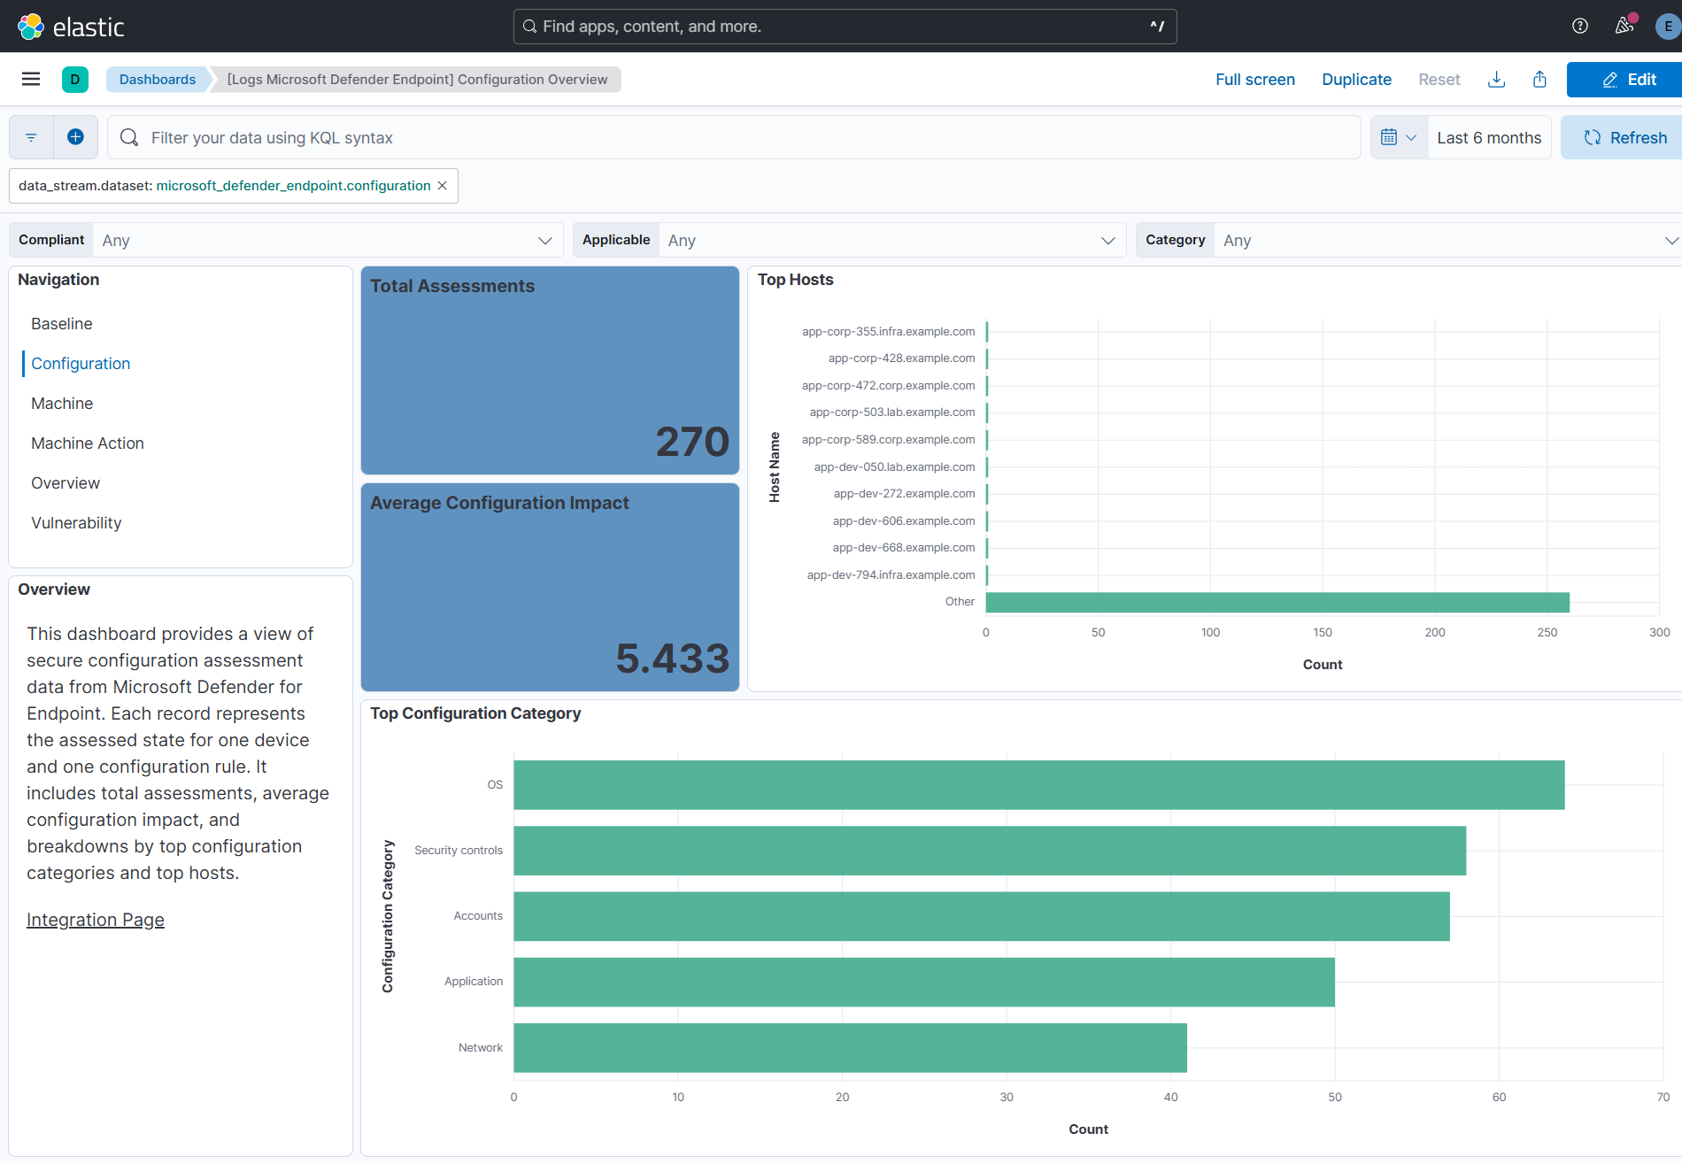Click the share dashboard icon
The height and width of the screenshot is (1164, 1682).
[1540, 80]
